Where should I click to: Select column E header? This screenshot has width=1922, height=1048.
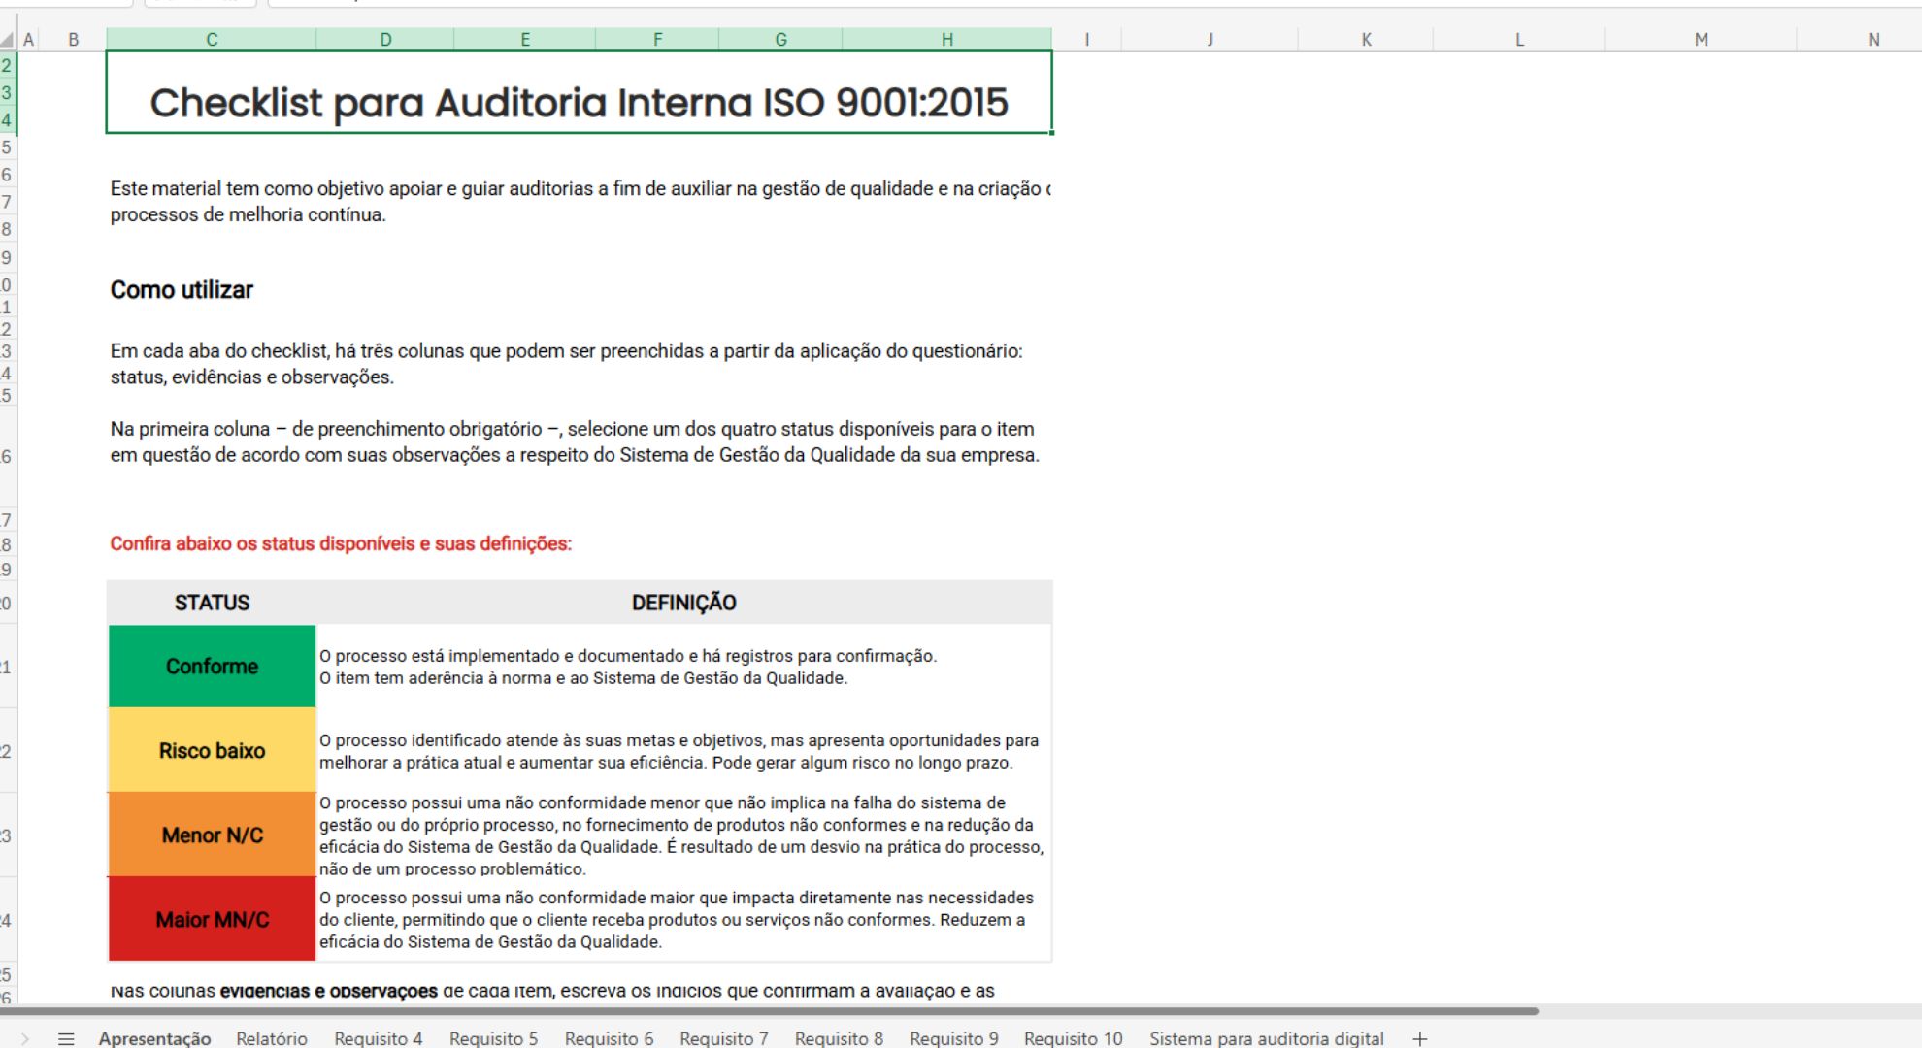(x=525, y=40)
